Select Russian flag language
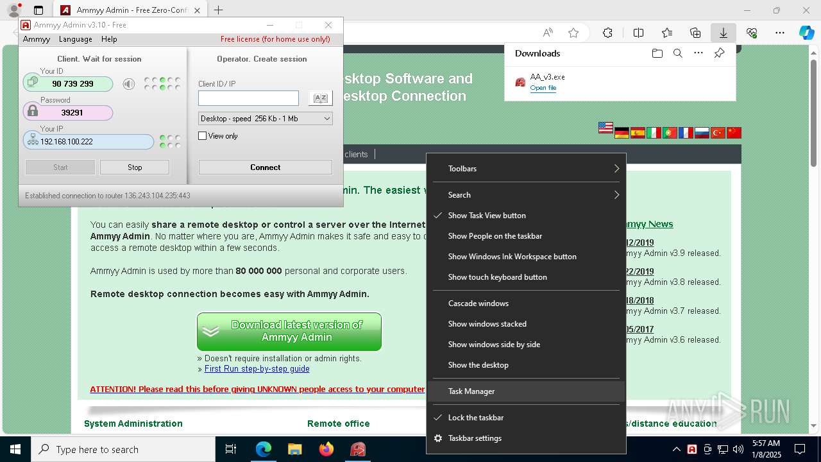Viewport: 821px width, 462px height. tap(702, 133)
